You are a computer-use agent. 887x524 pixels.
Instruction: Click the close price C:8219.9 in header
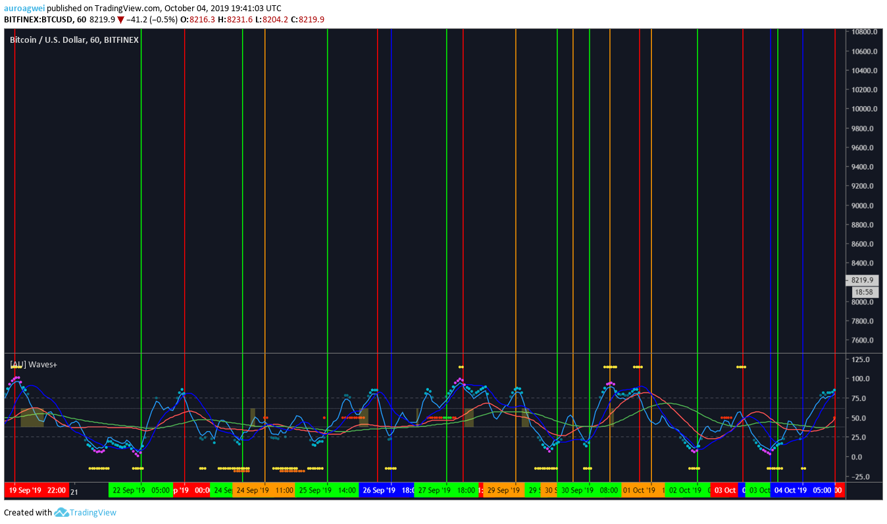tap(308, 20)
